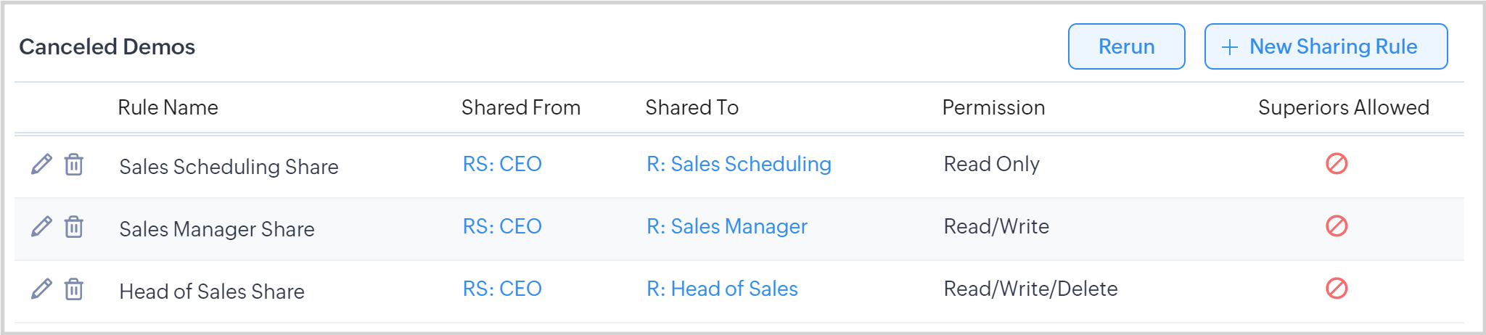This screenshot has width=1486, height=335.
Task: Create a New Sharing Rule
Action: pyautogui.click(x=1326, y=46)
